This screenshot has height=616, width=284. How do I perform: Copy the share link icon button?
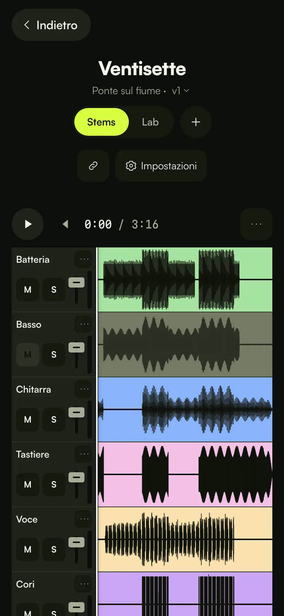(93, 166)
